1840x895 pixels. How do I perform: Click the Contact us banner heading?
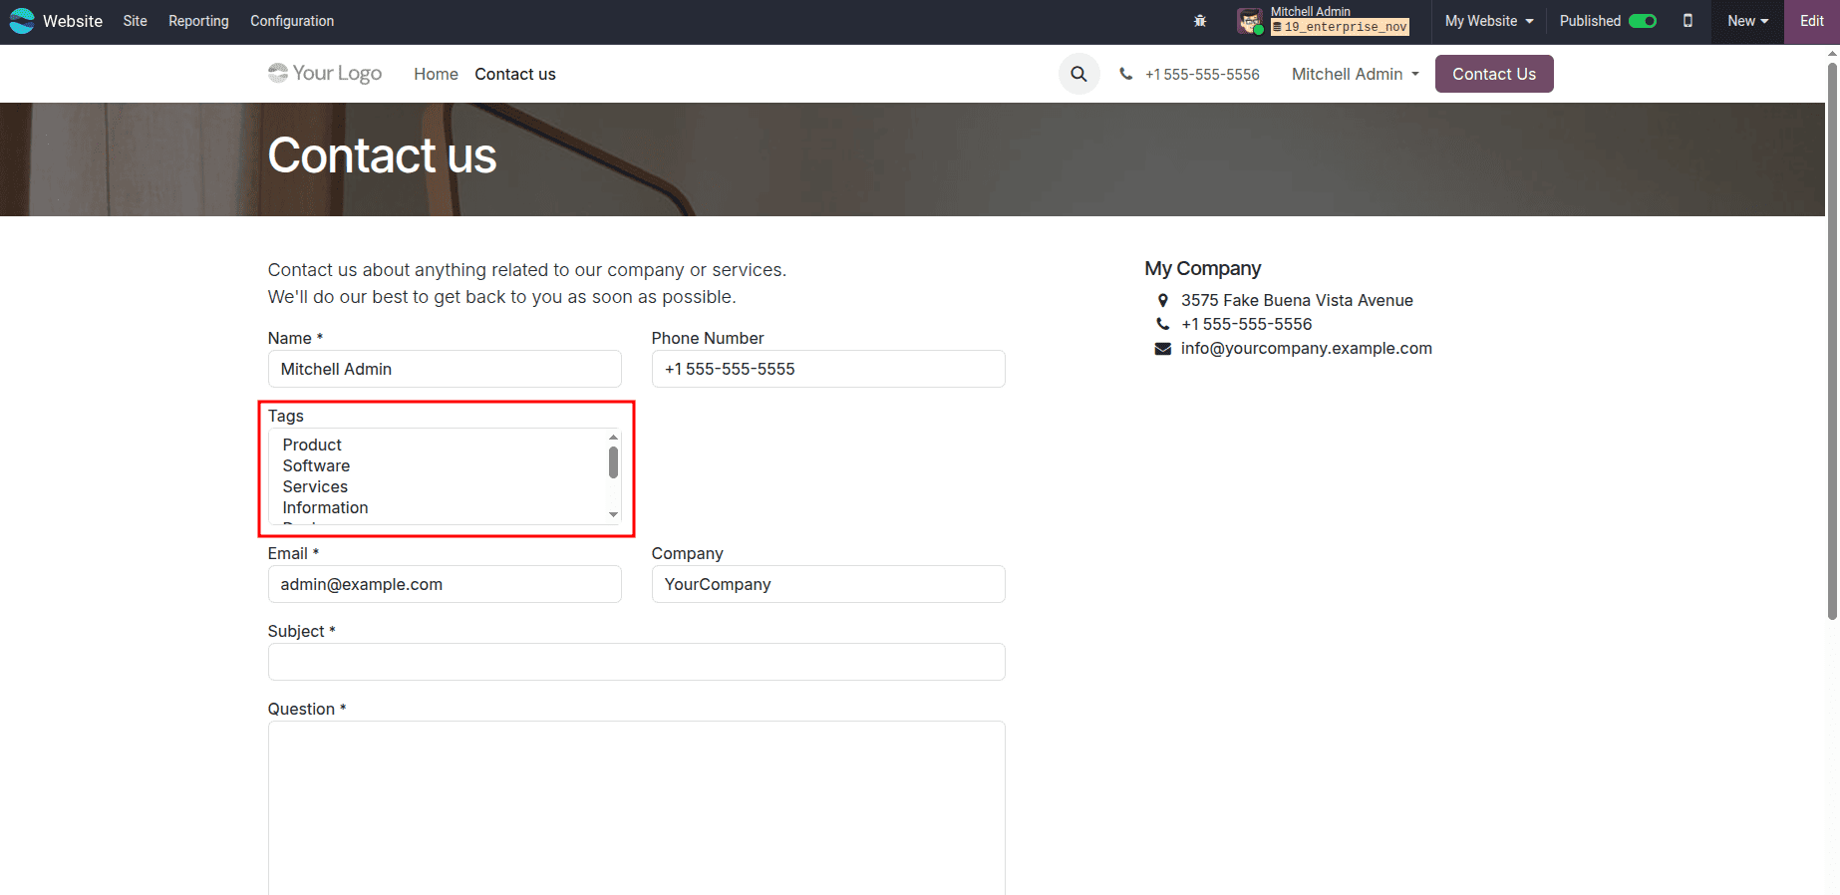click(x=382, y=155)
